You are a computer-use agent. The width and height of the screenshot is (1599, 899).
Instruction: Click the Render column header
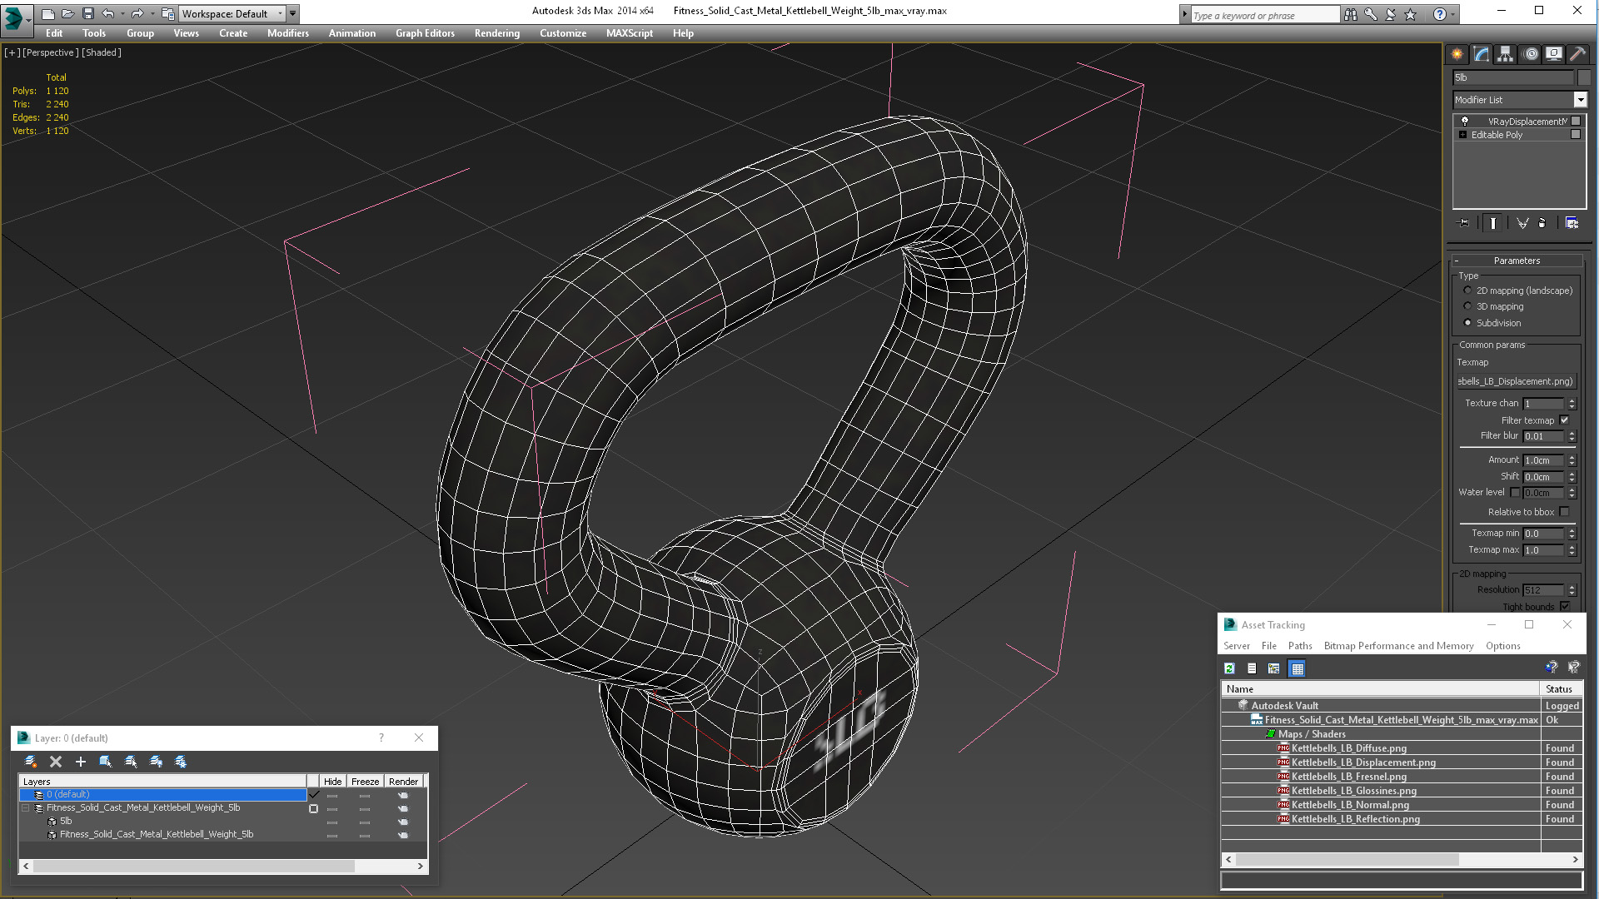[x=403, y=782]
